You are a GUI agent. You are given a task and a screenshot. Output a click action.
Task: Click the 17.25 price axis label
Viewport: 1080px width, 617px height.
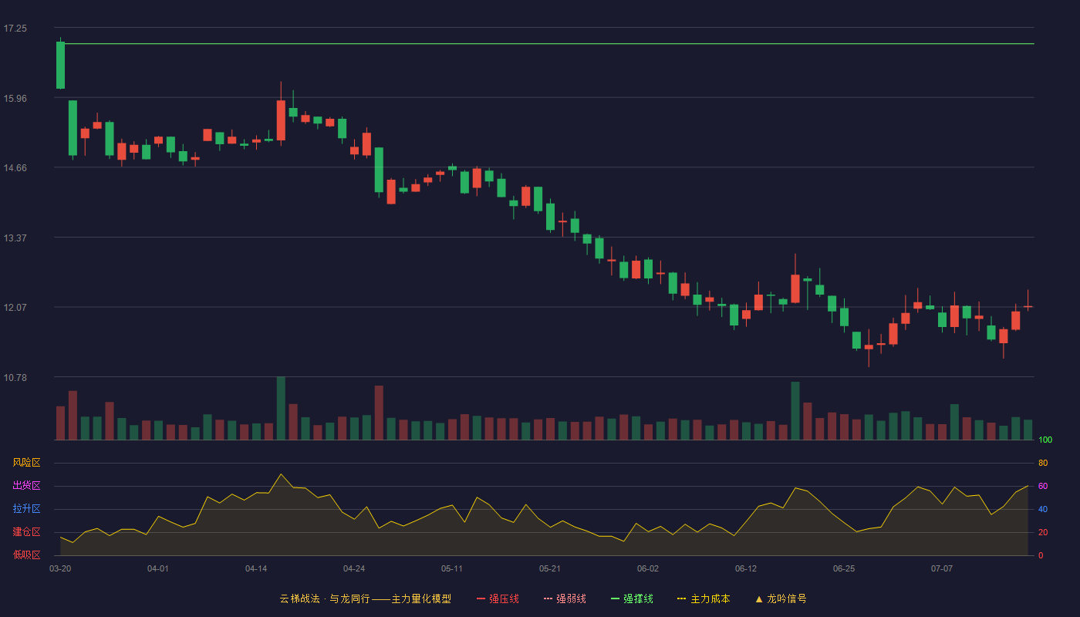pos(15,29)
